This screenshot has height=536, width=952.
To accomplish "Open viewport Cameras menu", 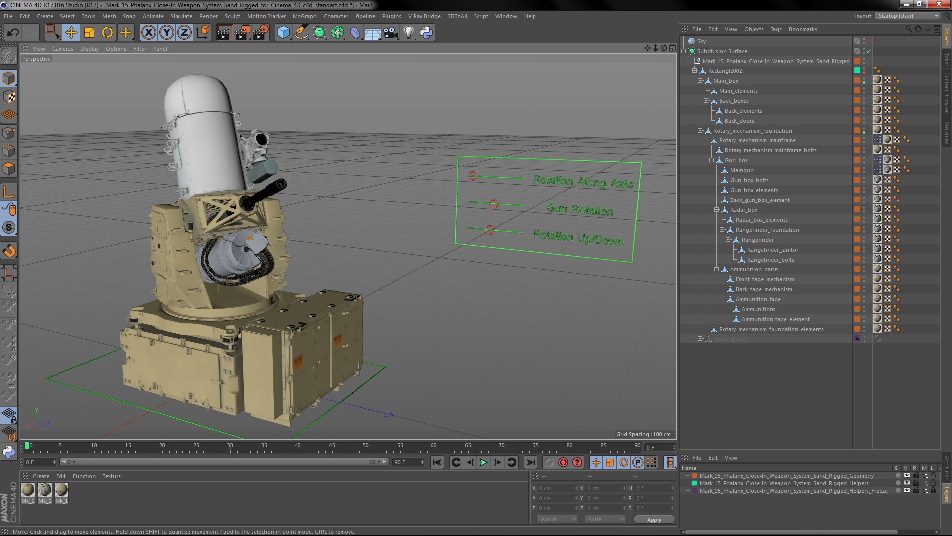I will (62, 49).
